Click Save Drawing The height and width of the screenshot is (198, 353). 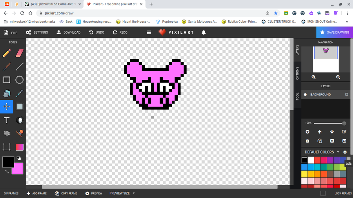click(x=335, y=32)
